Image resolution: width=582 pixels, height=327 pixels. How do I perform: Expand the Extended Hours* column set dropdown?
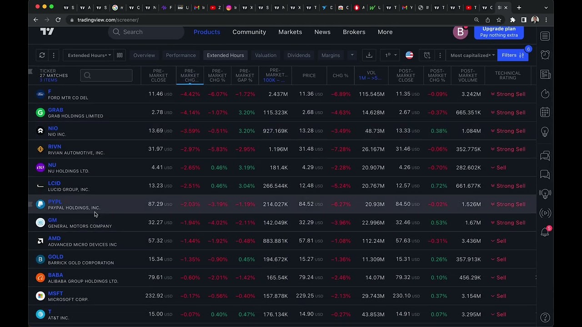89,55
